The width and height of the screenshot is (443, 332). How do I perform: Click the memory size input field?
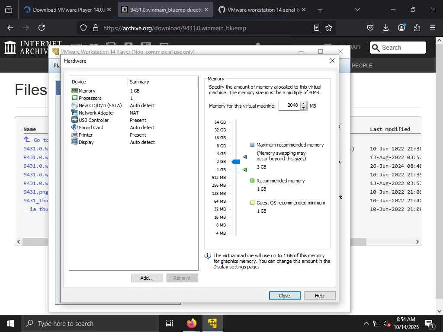(289, 105)
